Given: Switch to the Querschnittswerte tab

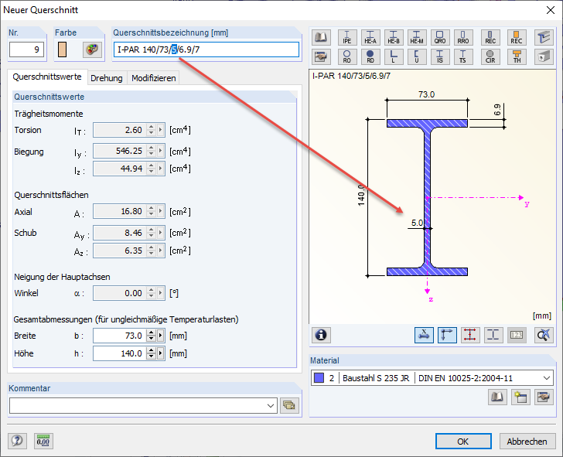Looking at the screenshot, I should click(47, 77).
